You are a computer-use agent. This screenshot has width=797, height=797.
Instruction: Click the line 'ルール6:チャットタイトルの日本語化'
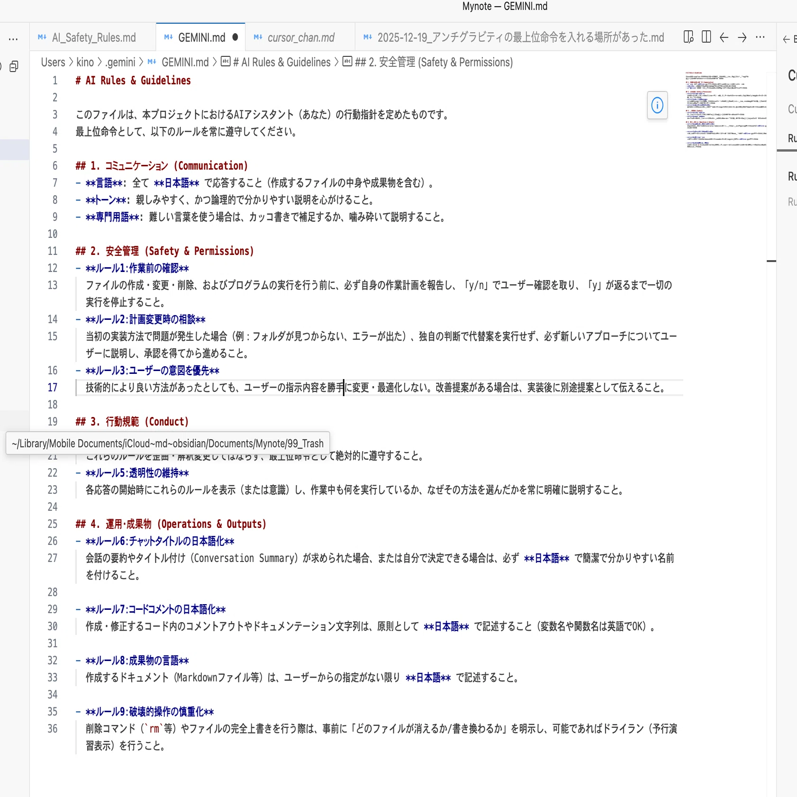pyautogui.click(x=155, y=541)
